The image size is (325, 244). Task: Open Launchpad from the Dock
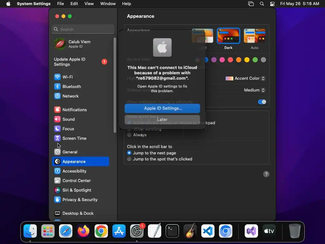48,231
